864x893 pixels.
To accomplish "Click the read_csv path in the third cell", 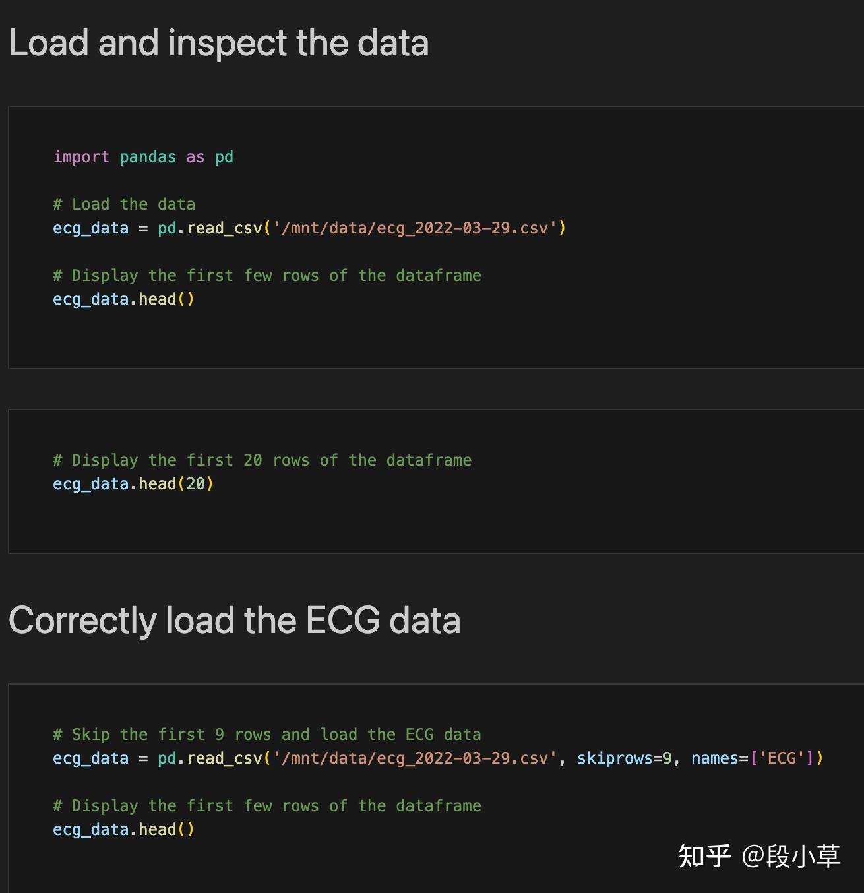I will [415, 758].
